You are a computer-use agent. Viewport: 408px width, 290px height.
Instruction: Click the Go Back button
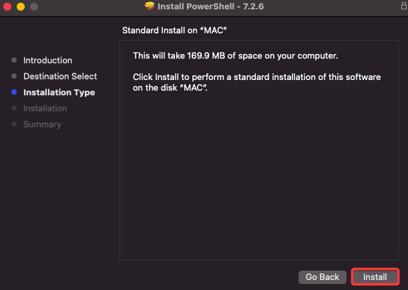323,277
